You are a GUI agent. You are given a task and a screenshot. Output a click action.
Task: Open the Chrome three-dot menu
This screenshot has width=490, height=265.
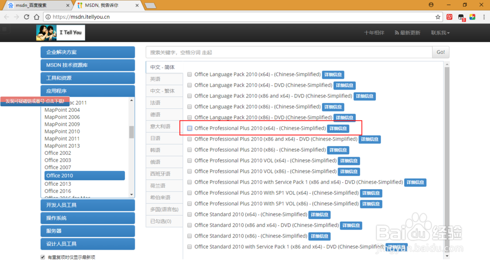pos(484,17)
